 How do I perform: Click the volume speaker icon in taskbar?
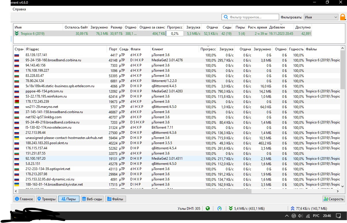(301, 216)
